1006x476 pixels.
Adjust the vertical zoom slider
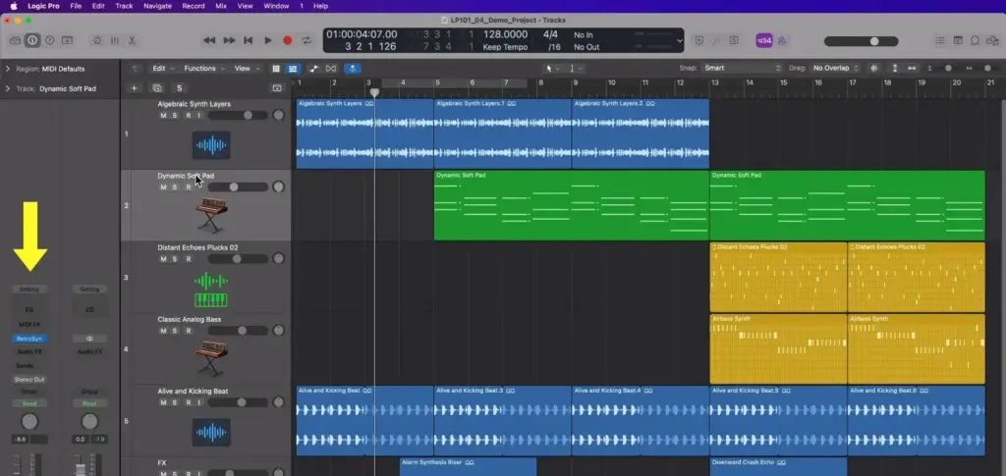[948, 69]
